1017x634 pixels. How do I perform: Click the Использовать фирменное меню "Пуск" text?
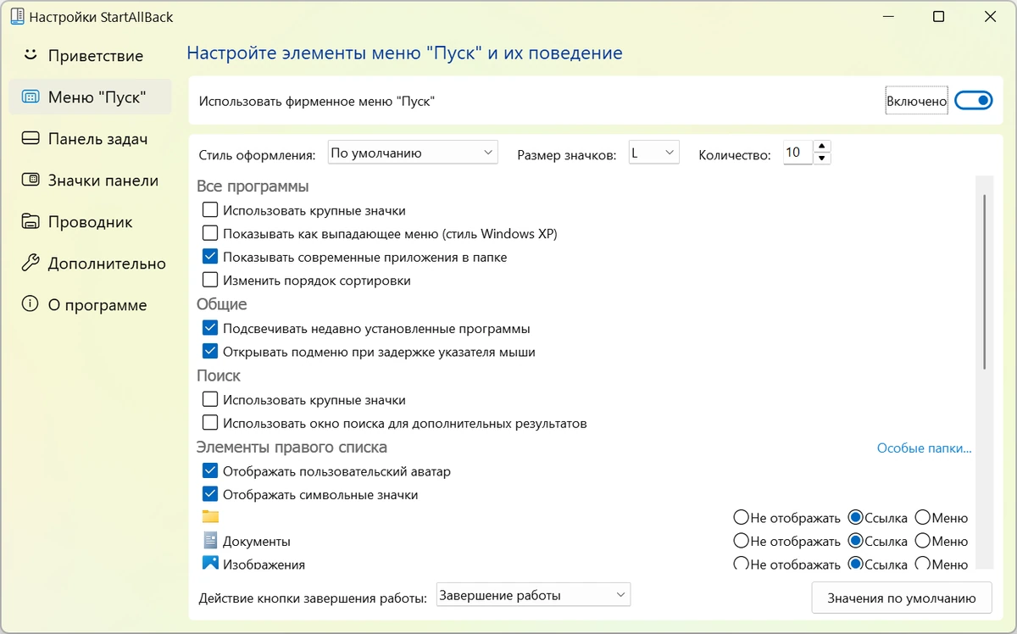tap(317, 101)
